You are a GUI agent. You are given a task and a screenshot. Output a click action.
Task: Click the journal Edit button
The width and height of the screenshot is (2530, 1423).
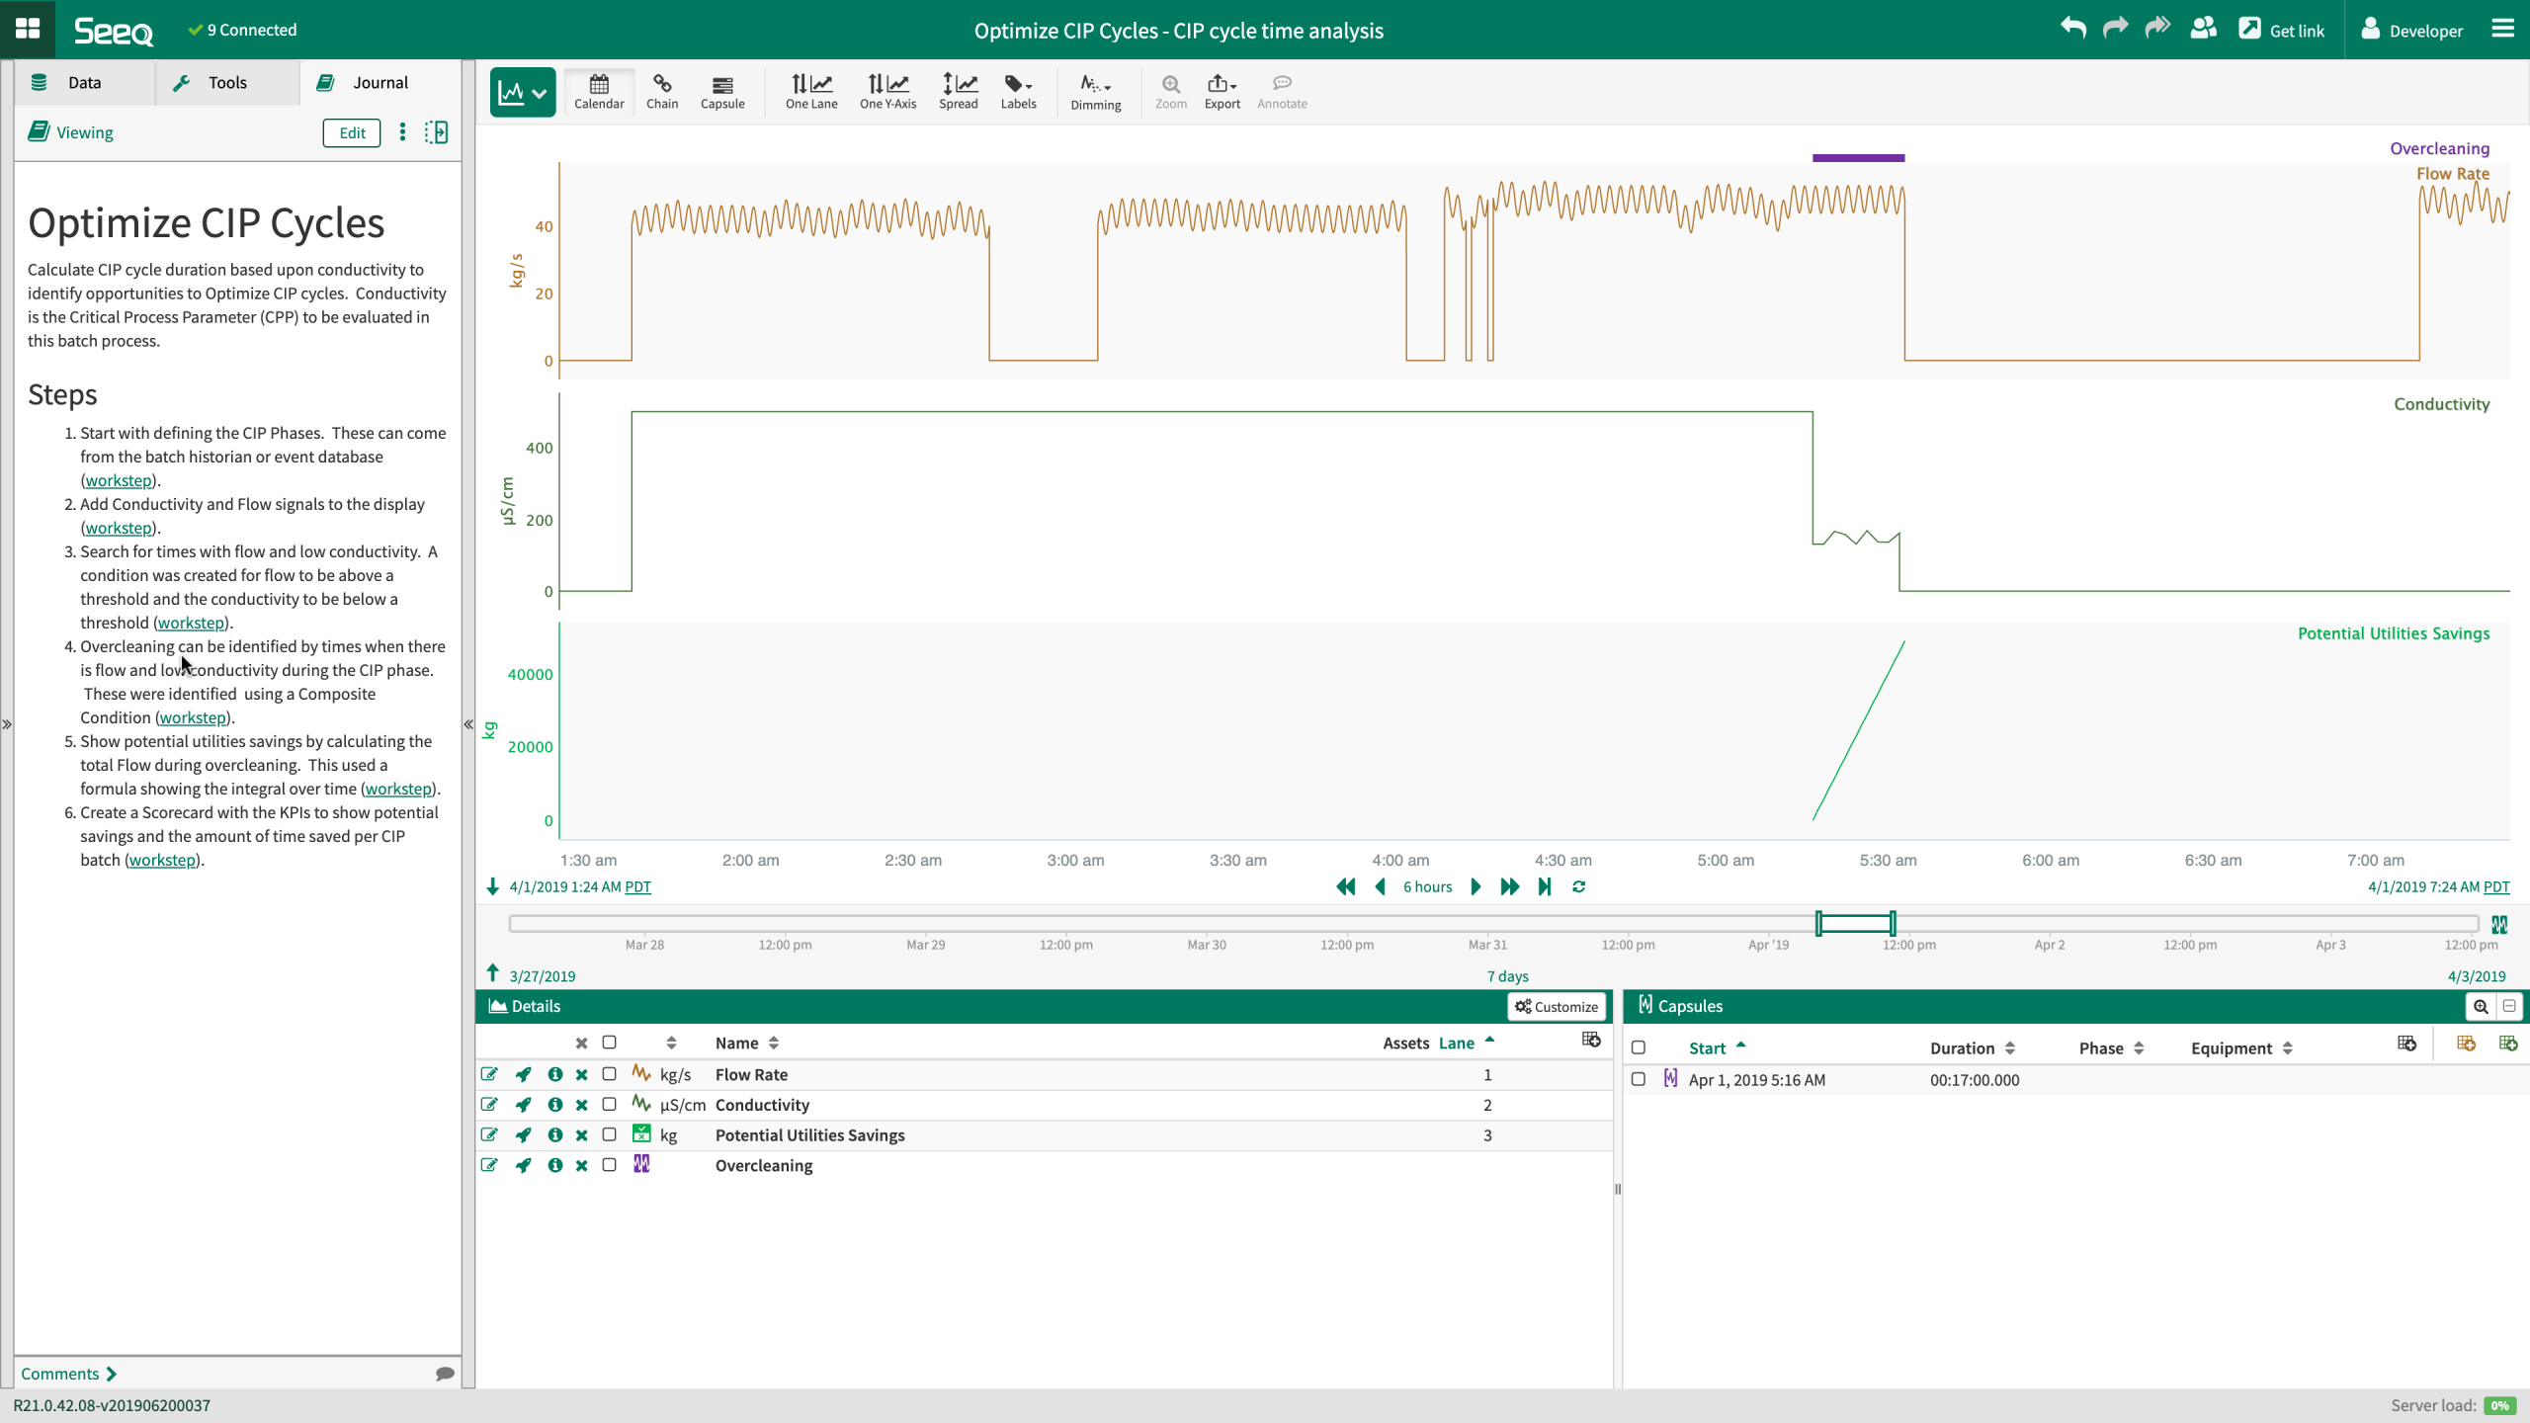[x=352, y=132]
